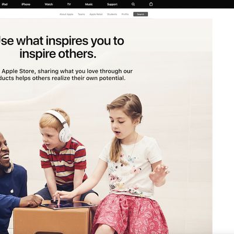
Task: Open the Support page
Action: (x=112, y=4)
